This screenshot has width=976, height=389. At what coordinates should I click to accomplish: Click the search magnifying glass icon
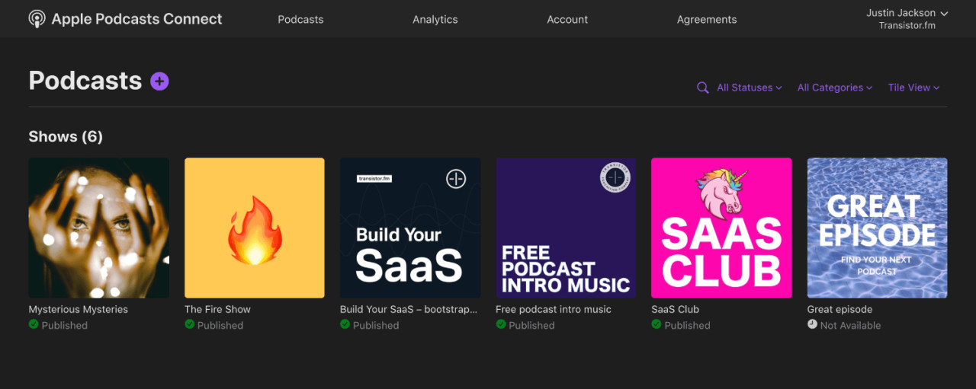[703, 88]
